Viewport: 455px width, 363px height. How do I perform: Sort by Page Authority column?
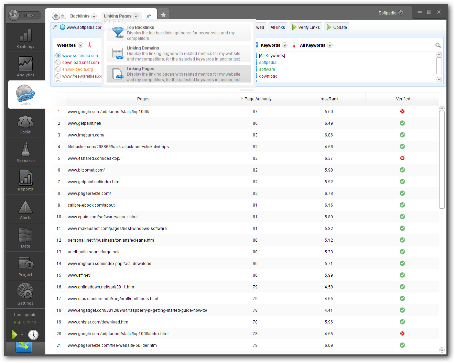tap(255, 99)
